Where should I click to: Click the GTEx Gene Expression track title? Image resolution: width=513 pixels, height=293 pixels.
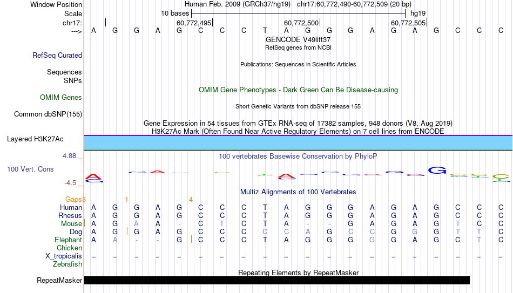click(x=298, y=123)
